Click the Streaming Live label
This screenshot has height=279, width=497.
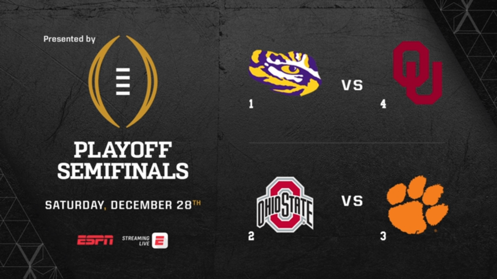point(136,241)
